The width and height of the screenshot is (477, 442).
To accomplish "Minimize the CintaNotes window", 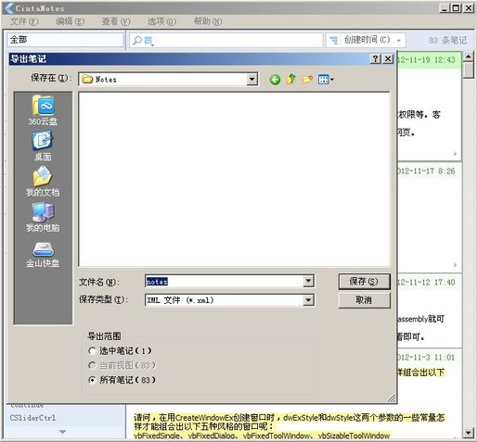I will (445, 8).
